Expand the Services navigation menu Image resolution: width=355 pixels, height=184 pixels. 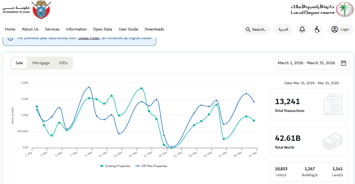[x=52, y=29]
